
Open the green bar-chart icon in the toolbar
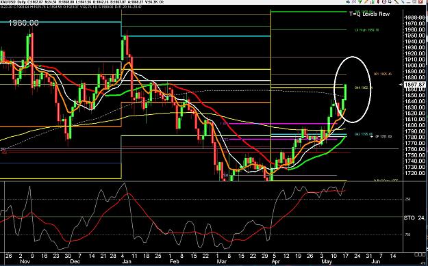372,2
